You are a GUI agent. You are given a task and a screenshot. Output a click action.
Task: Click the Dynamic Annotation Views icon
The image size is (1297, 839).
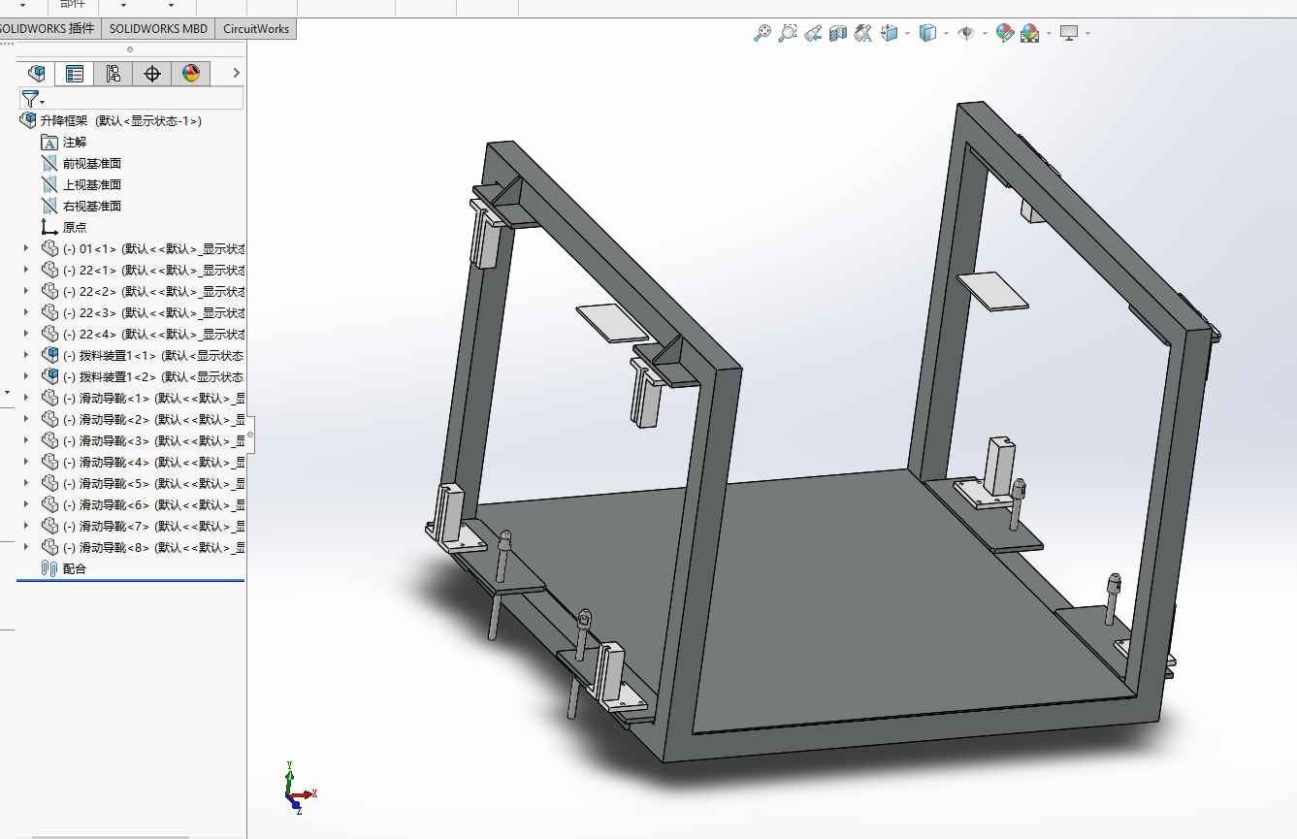click(x=863, y=33)
